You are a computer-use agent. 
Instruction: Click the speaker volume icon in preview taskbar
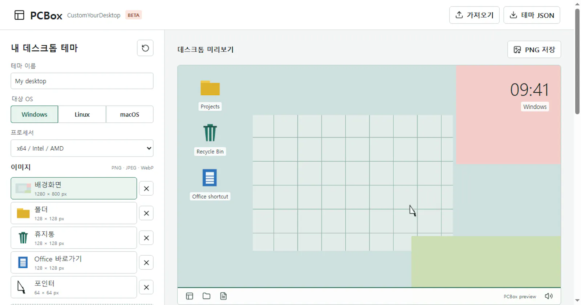pyautogui.click(x=549, y=296)
